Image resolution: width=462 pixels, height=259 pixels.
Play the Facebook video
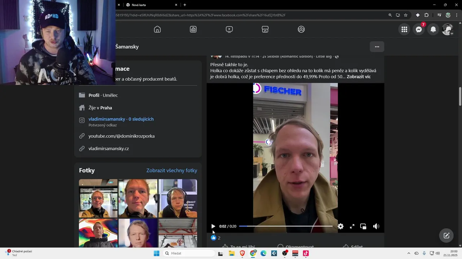tap(213, 226)
